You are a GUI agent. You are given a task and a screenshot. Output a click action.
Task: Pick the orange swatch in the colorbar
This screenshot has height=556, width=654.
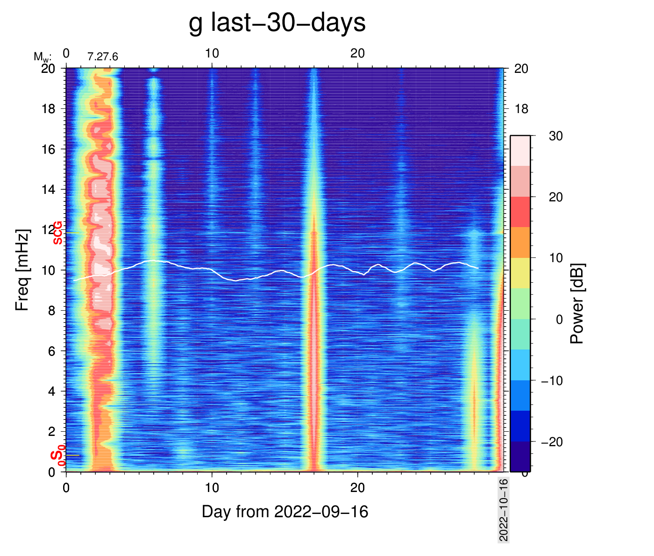(520, 242)
